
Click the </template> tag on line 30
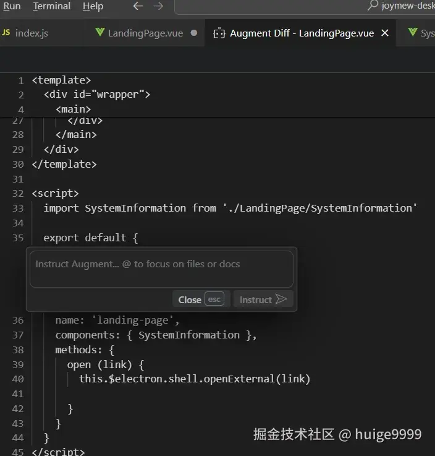point(64,165)
